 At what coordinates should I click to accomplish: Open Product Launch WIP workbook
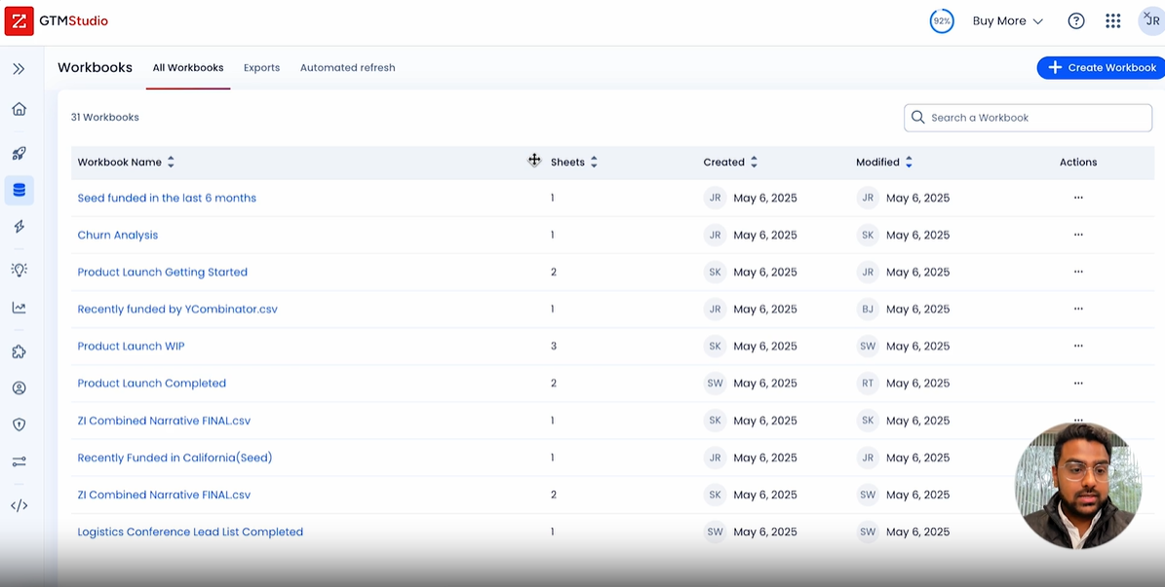click(131, 346)
